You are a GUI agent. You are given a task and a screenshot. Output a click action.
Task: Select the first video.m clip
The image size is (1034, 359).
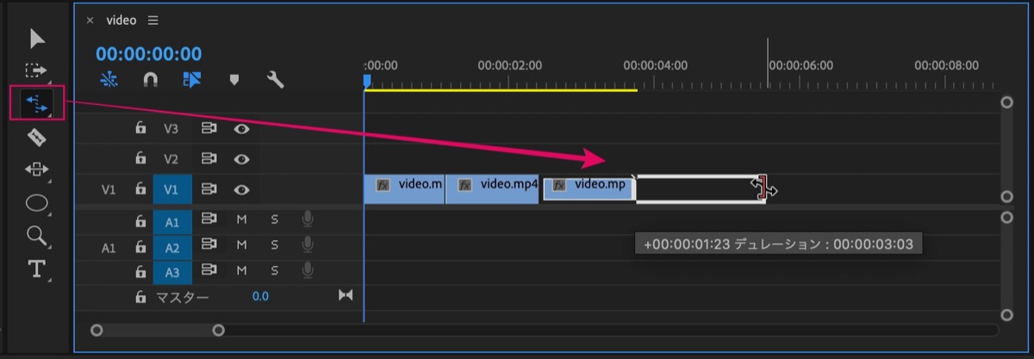[x=404, y=189]
